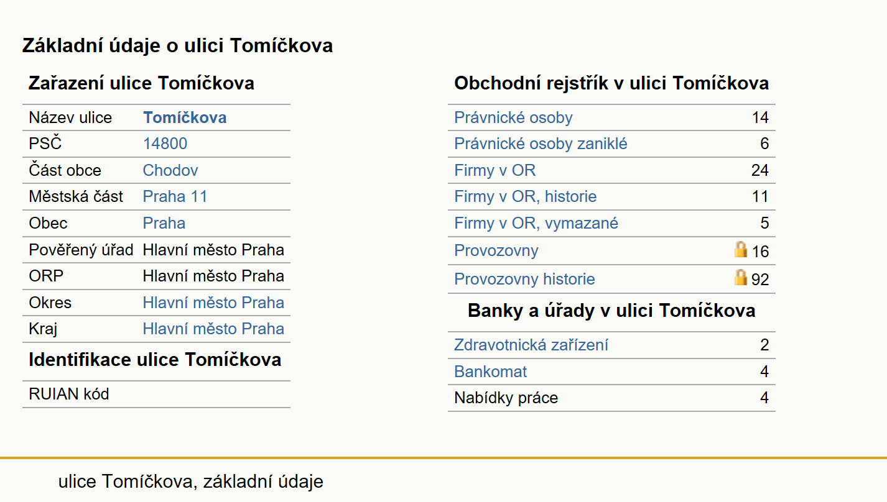Follow the Chodov district link
The width and height of the screenshot is (887, 502).
(170, 170)
